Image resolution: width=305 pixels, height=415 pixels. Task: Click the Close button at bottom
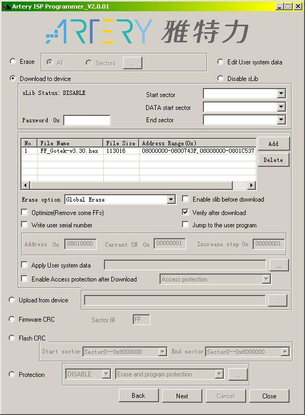tap(269, 396)
